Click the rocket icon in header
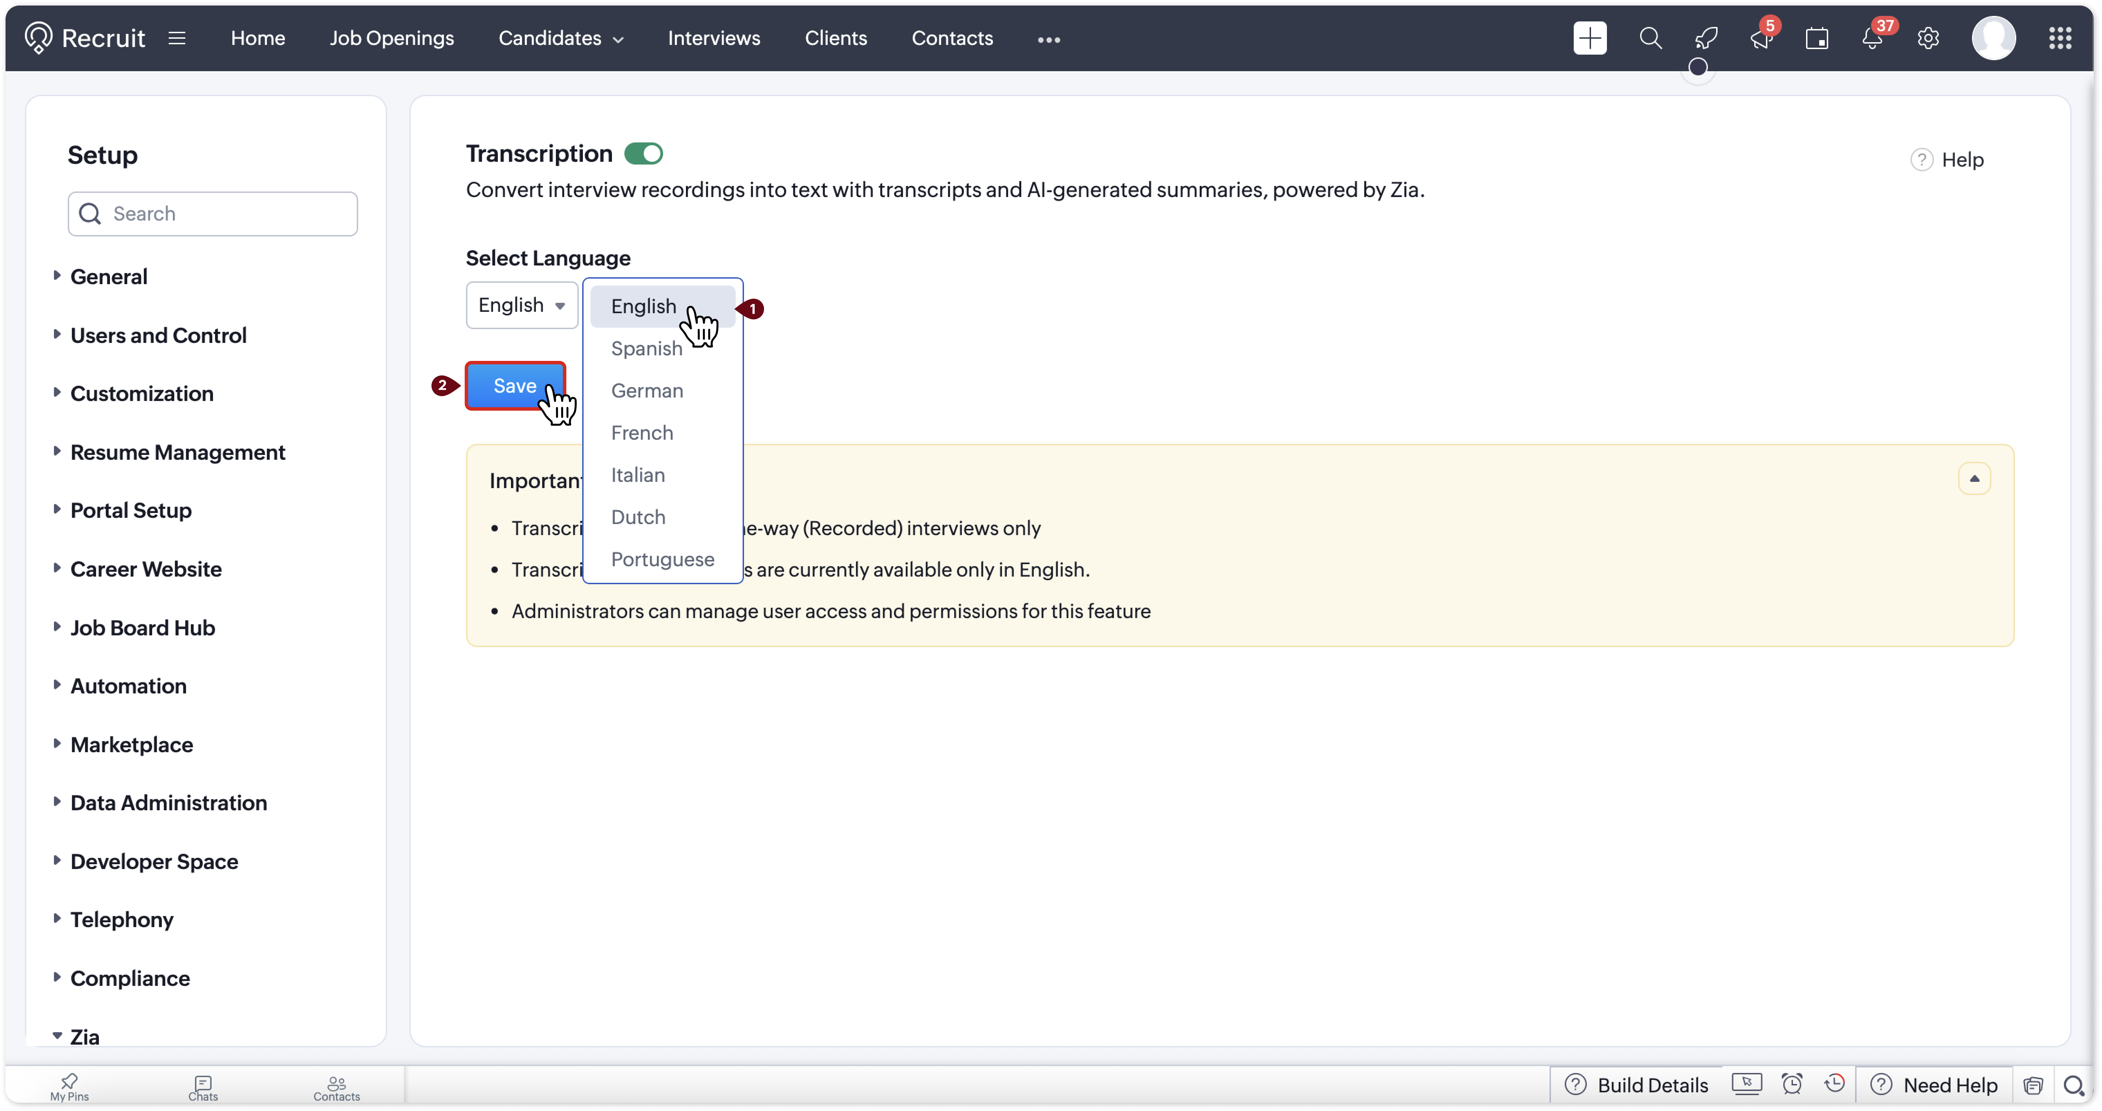 point(1705,38)
